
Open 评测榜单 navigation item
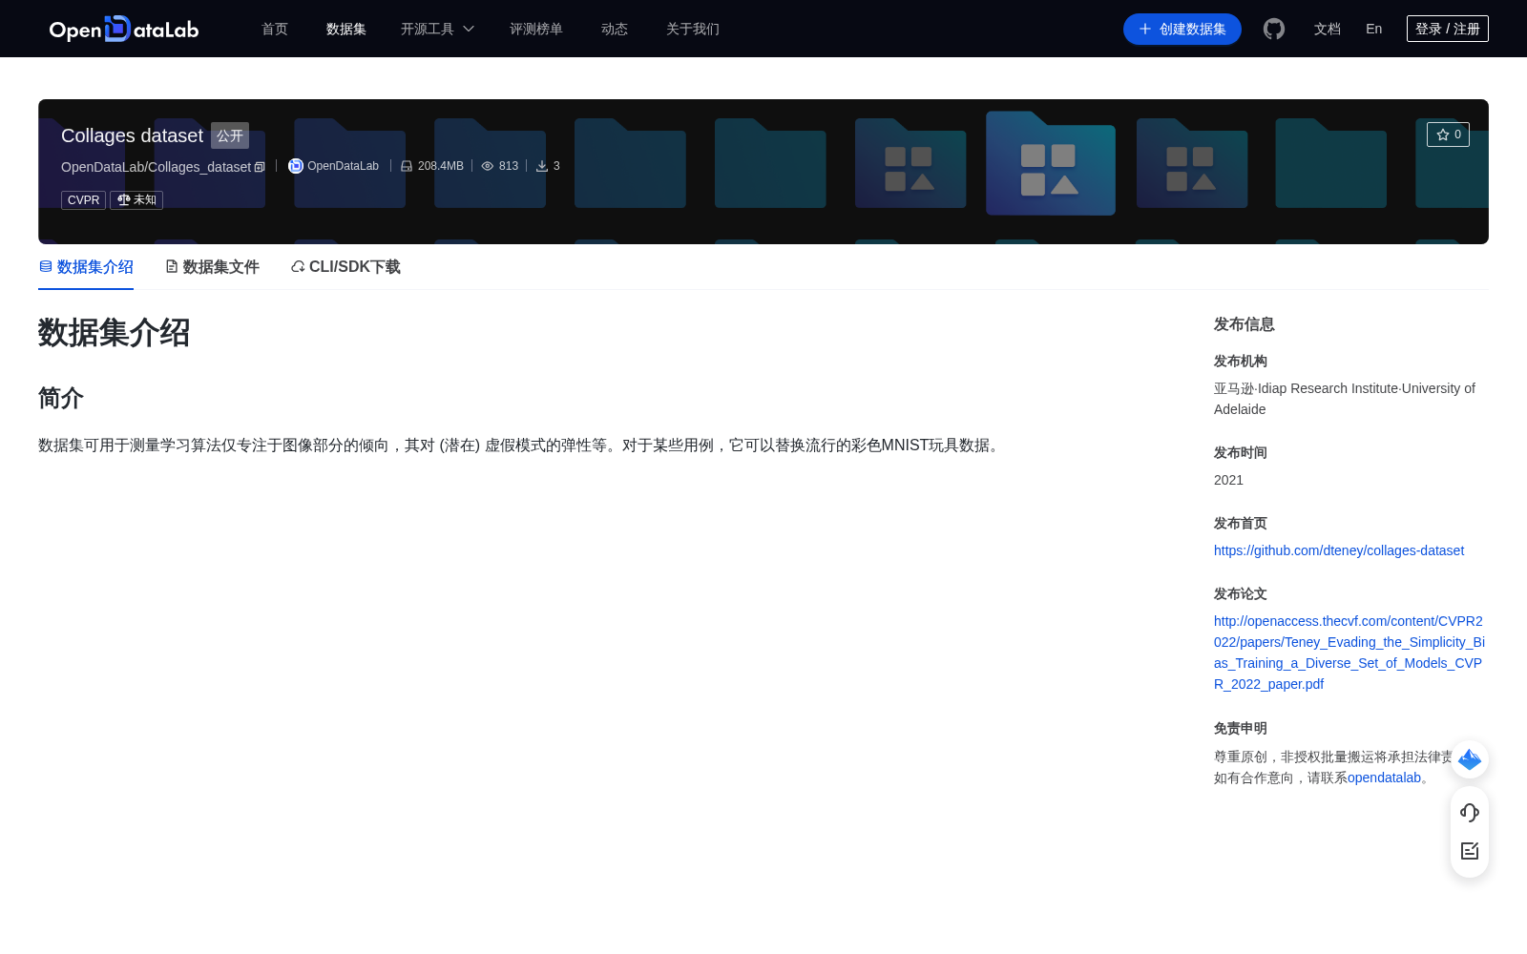pyautogui.click(x=536, y=29)
